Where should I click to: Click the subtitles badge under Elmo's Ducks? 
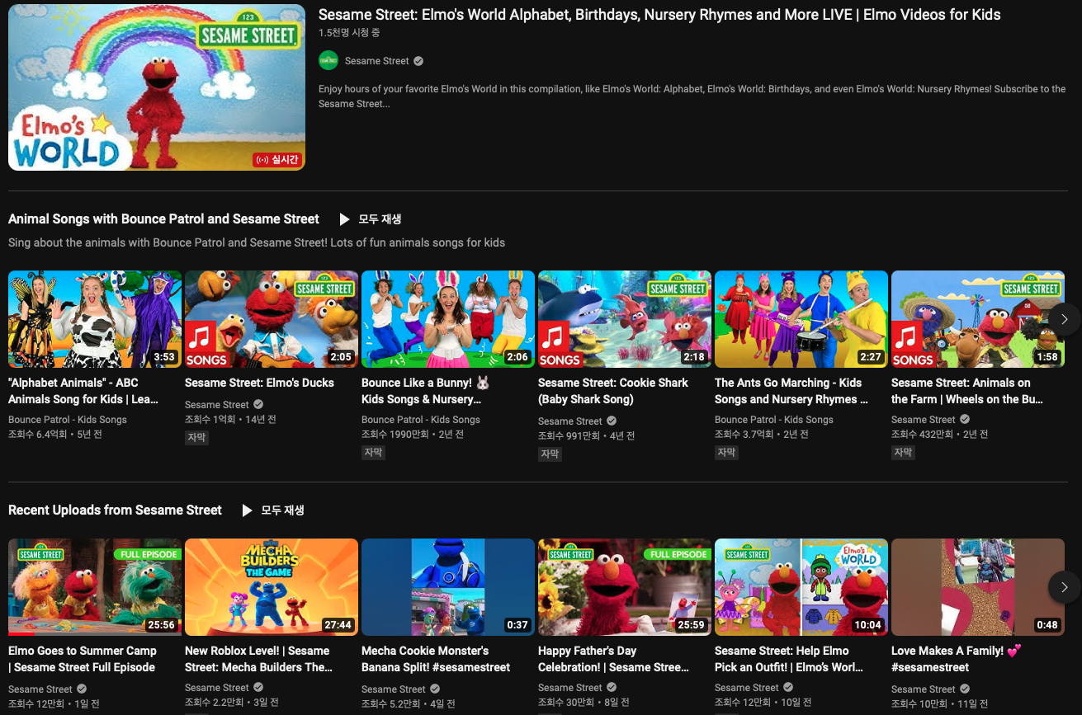click(196, 438)
